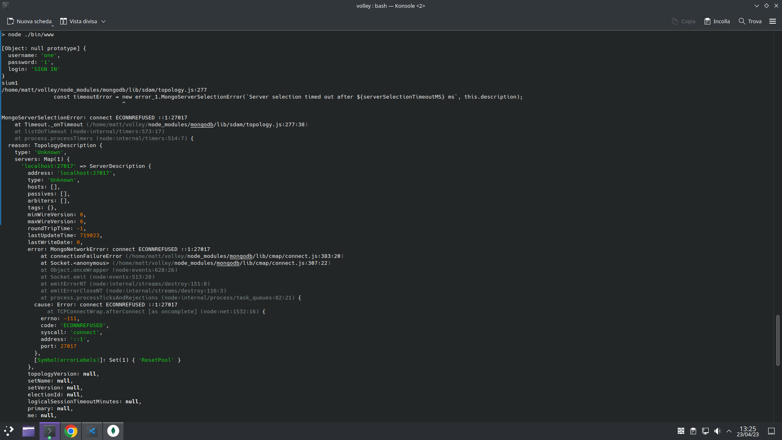The image size is (782, 440).
Task: Open the volume control in the system tray
Action: click(x=717, y=431)
